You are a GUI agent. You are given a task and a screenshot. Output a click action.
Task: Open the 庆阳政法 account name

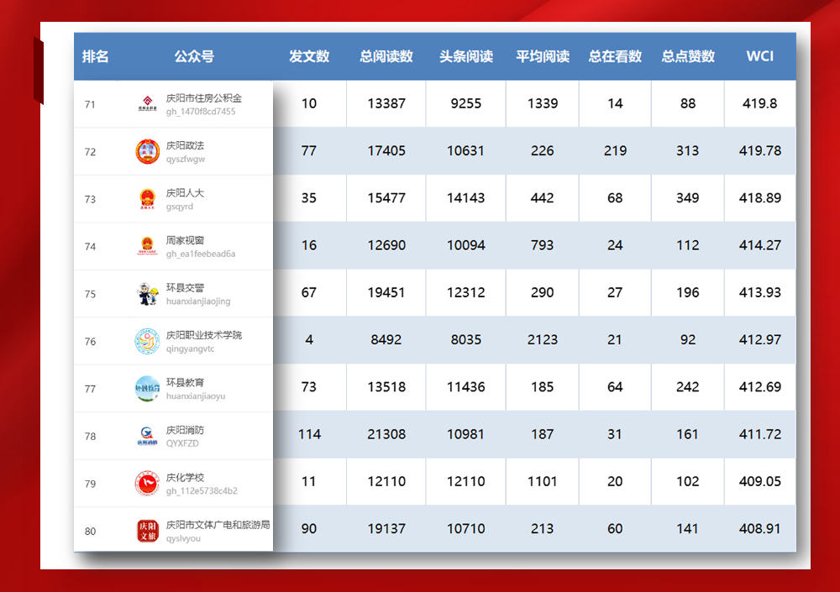point(185,146)
